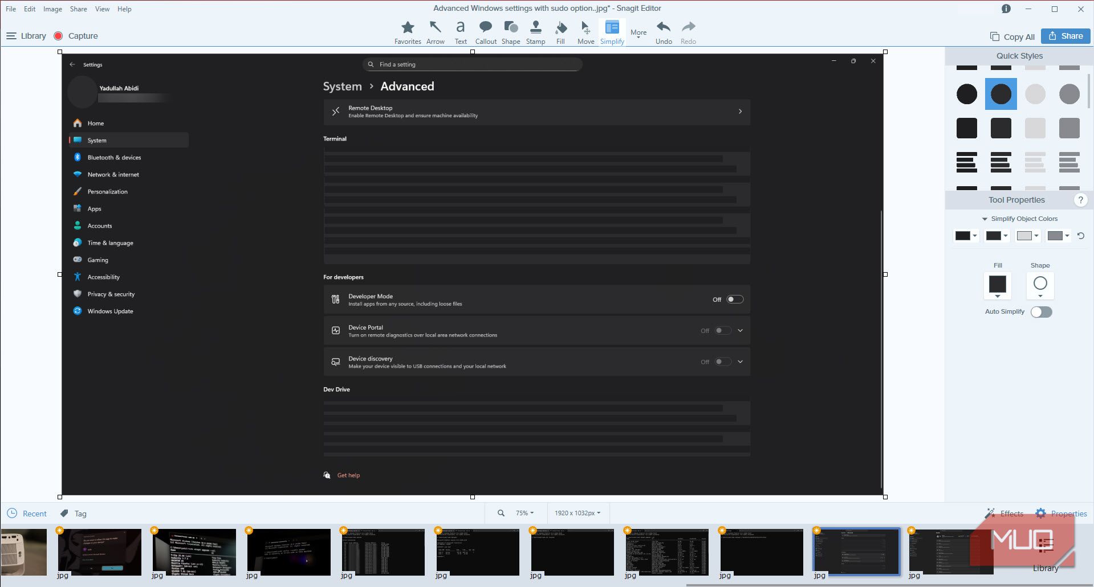Open the Fill color dropdown
This screenshot has width=1094, height=587.
click(998, 286)
